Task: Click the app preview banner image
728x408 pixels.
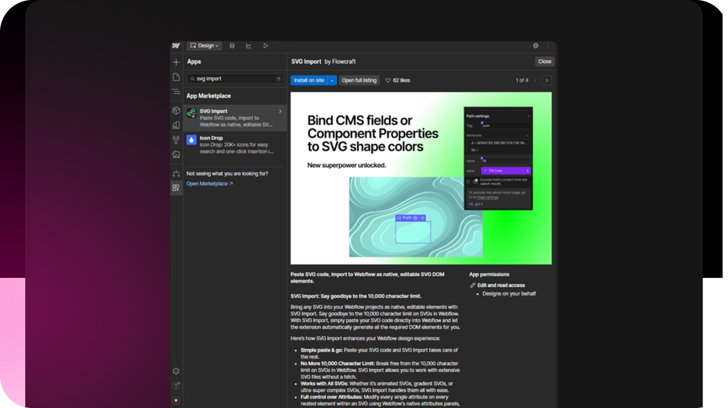Action: tap(421, 178)
